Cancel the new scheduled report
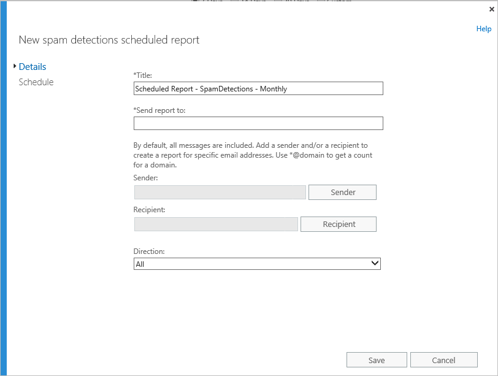 tap(443, 360)
